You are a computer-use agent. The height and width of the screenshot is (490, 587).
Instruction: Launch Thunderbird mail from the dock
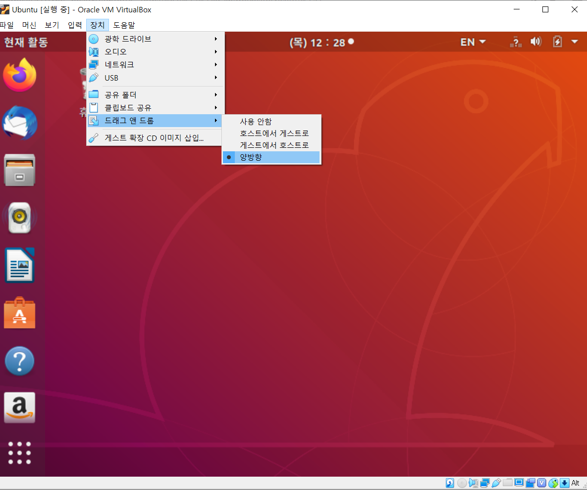pos(20,123)
